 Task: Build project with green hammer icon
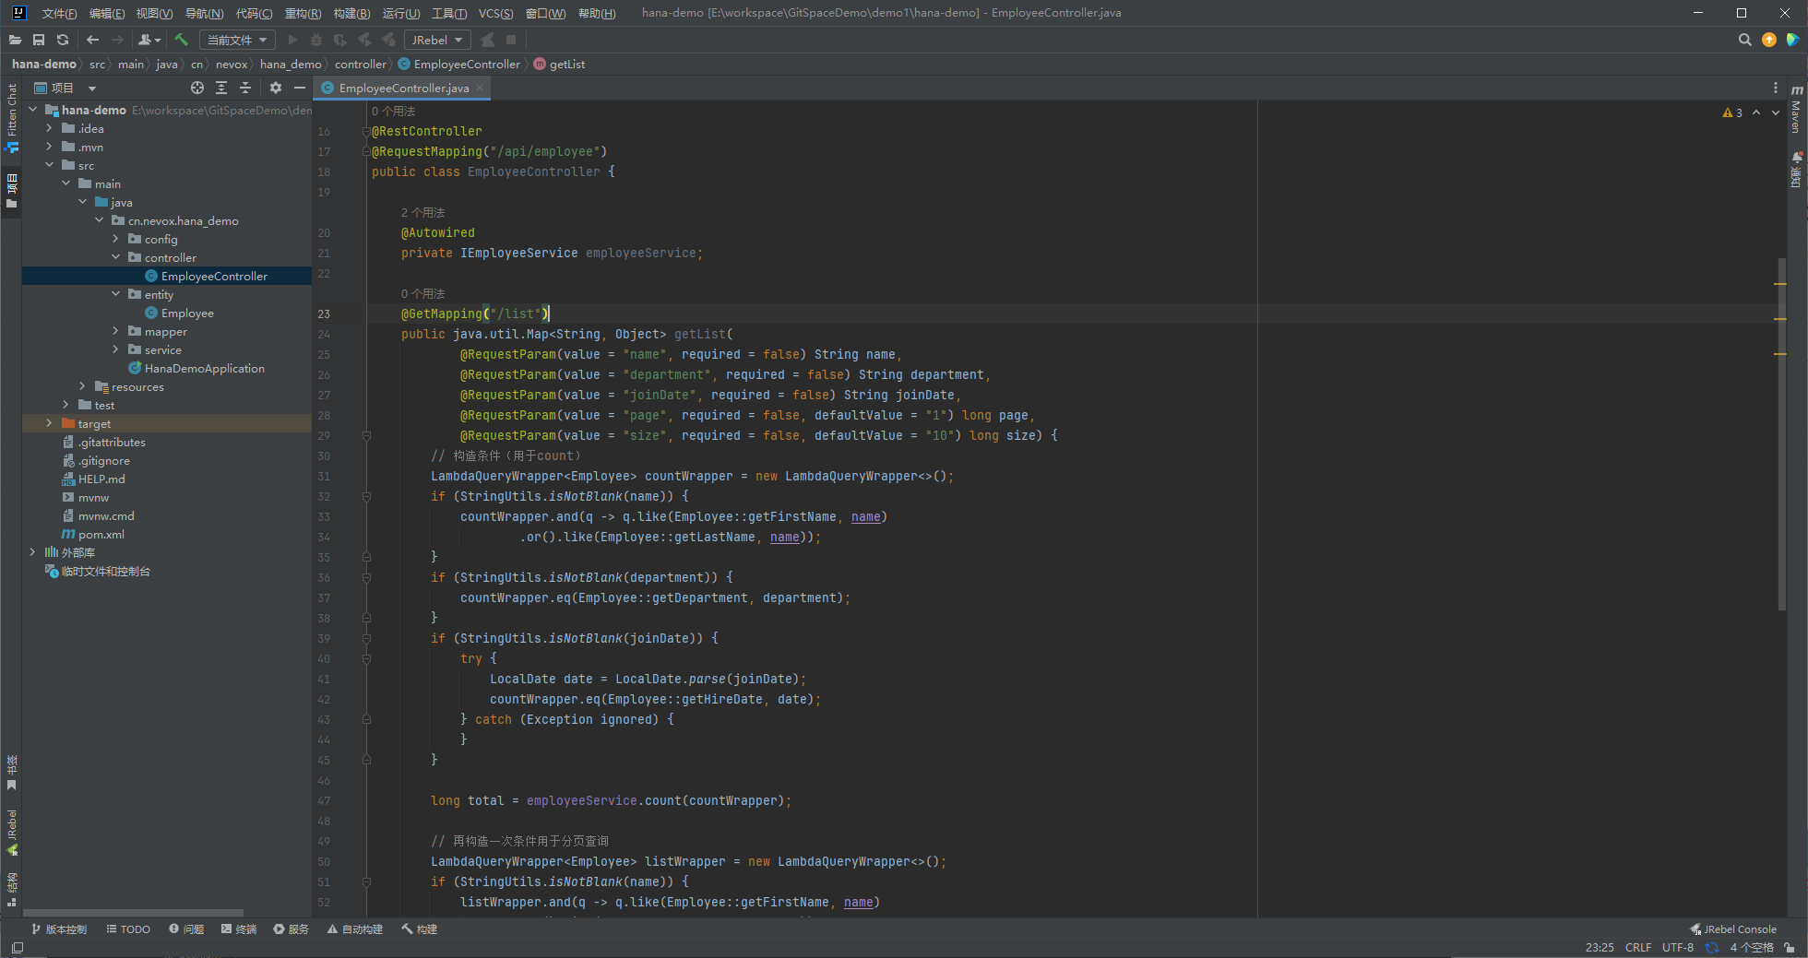[181, 40]
